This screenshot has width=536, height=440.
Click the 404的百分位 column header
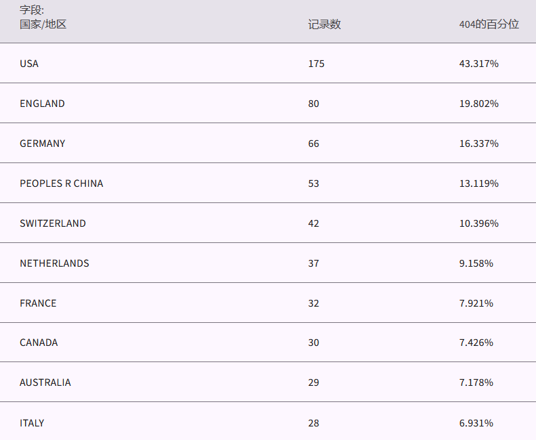(x=489, y=24)
